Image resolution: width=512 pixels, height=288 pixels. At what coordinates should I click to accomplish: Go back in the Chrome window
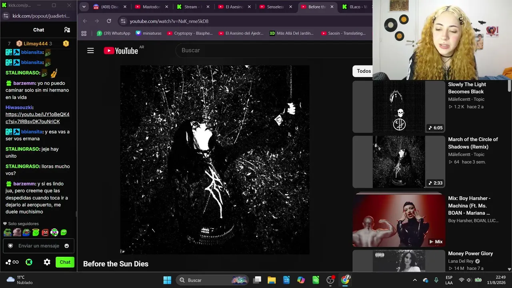click(x=85, y=21)
